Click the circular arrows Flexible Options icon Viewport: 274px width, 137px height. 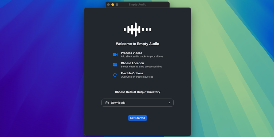pos(115,75)
